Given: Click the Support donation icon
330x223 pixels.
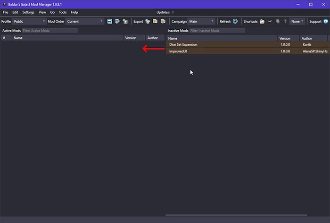Looking at the screenshot, I should click(x=326, y=21).
